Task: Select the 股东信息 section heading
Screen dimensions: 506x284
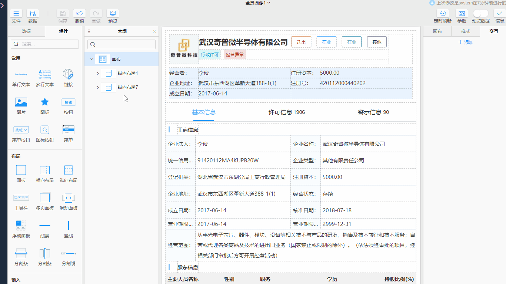Action: click(188, 267)
